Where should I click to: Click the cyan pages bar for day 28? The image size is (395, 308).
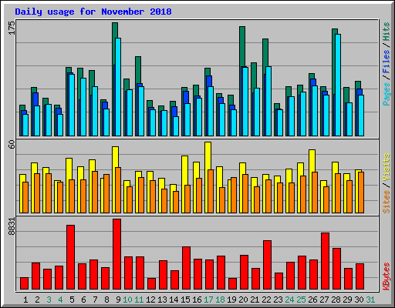pyautogui.click(x=338, y=85)
